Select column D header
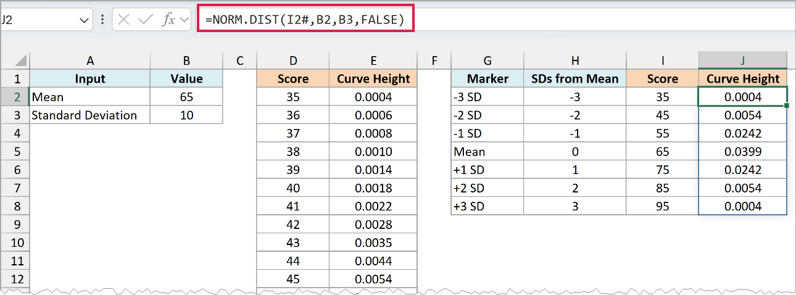Viewport: 796px width, 295px height. pos(293,60)
